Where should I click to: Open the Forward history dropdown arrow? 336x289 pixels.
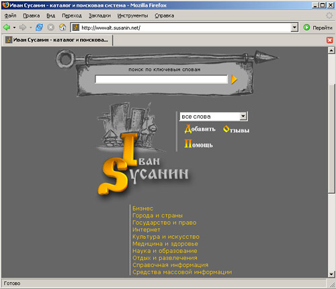point(31,27)
